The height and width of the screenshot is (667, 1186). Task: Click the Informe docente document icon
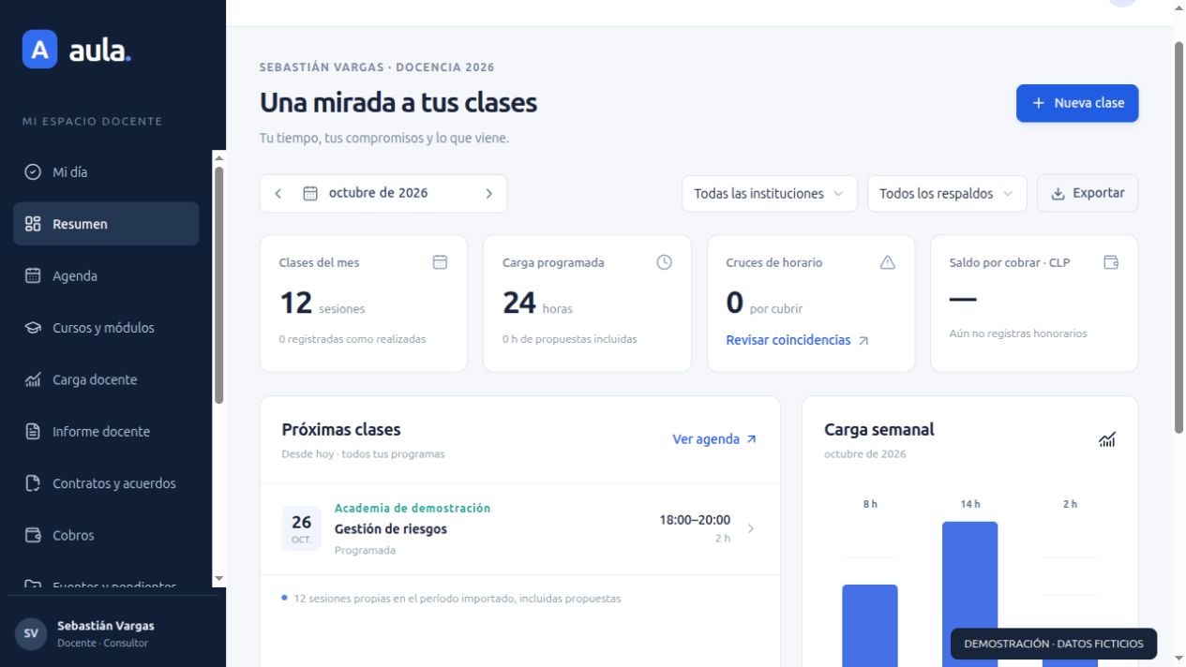click(x=33, y=432)
